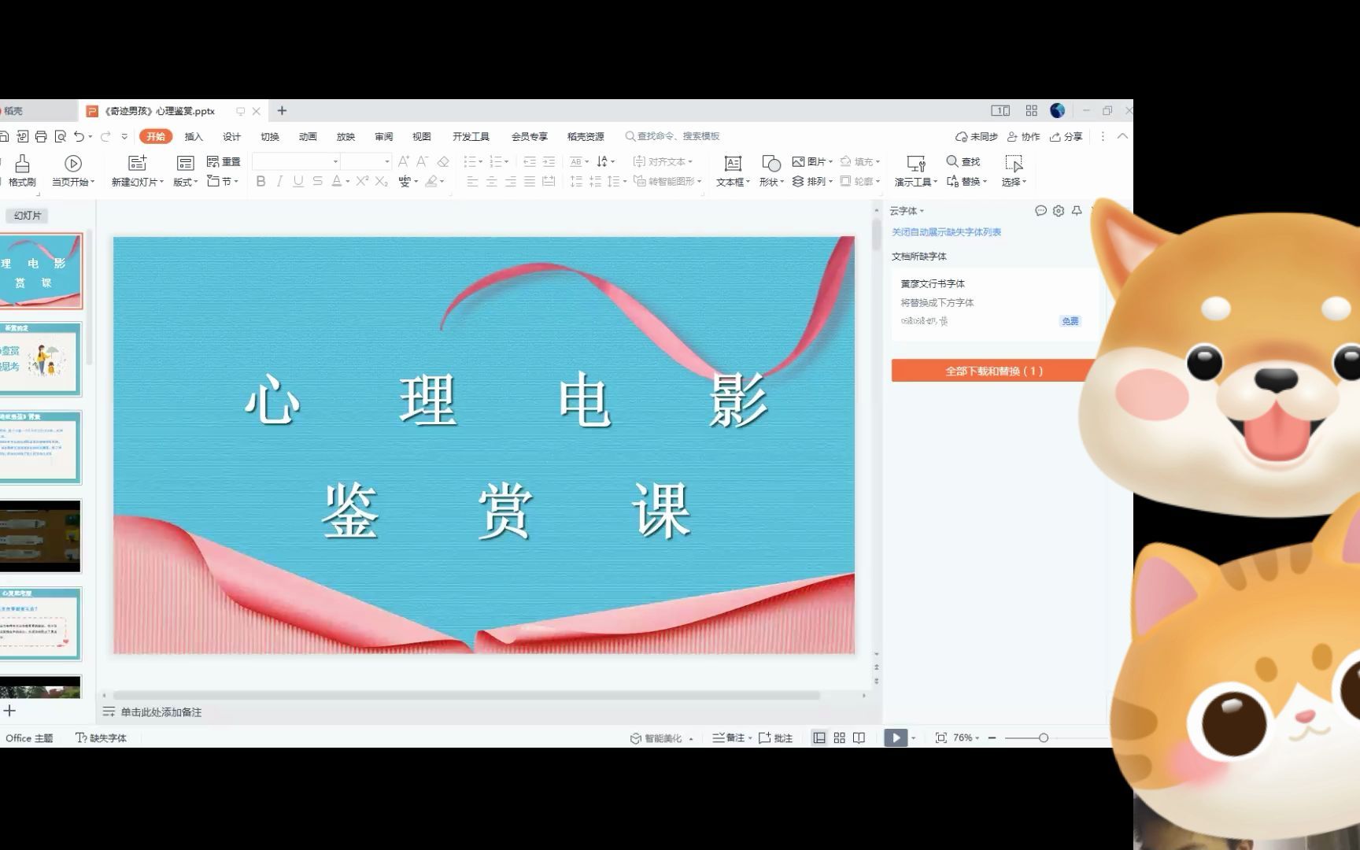Screen dimensions: 1360x850
Task: Increase font size icon
Action: 404,161
